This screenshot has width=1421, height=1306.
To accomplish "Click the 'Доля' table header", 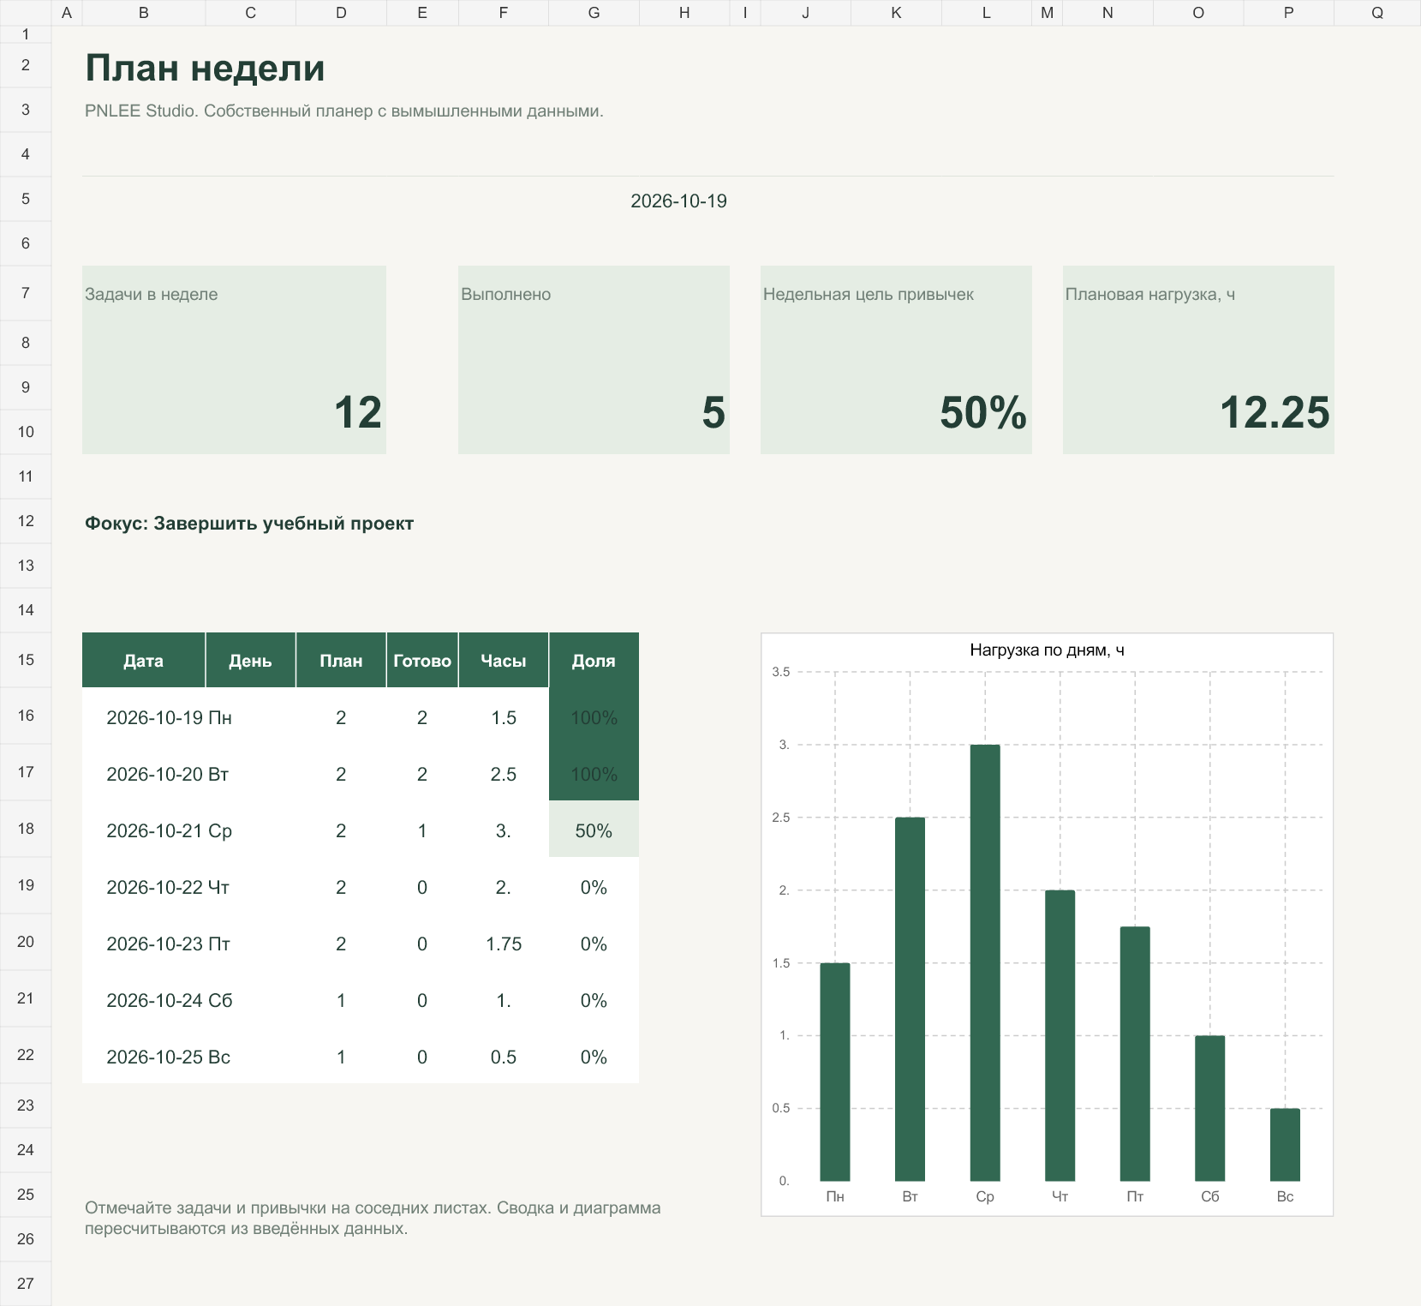I will click(x=594, y=660).
